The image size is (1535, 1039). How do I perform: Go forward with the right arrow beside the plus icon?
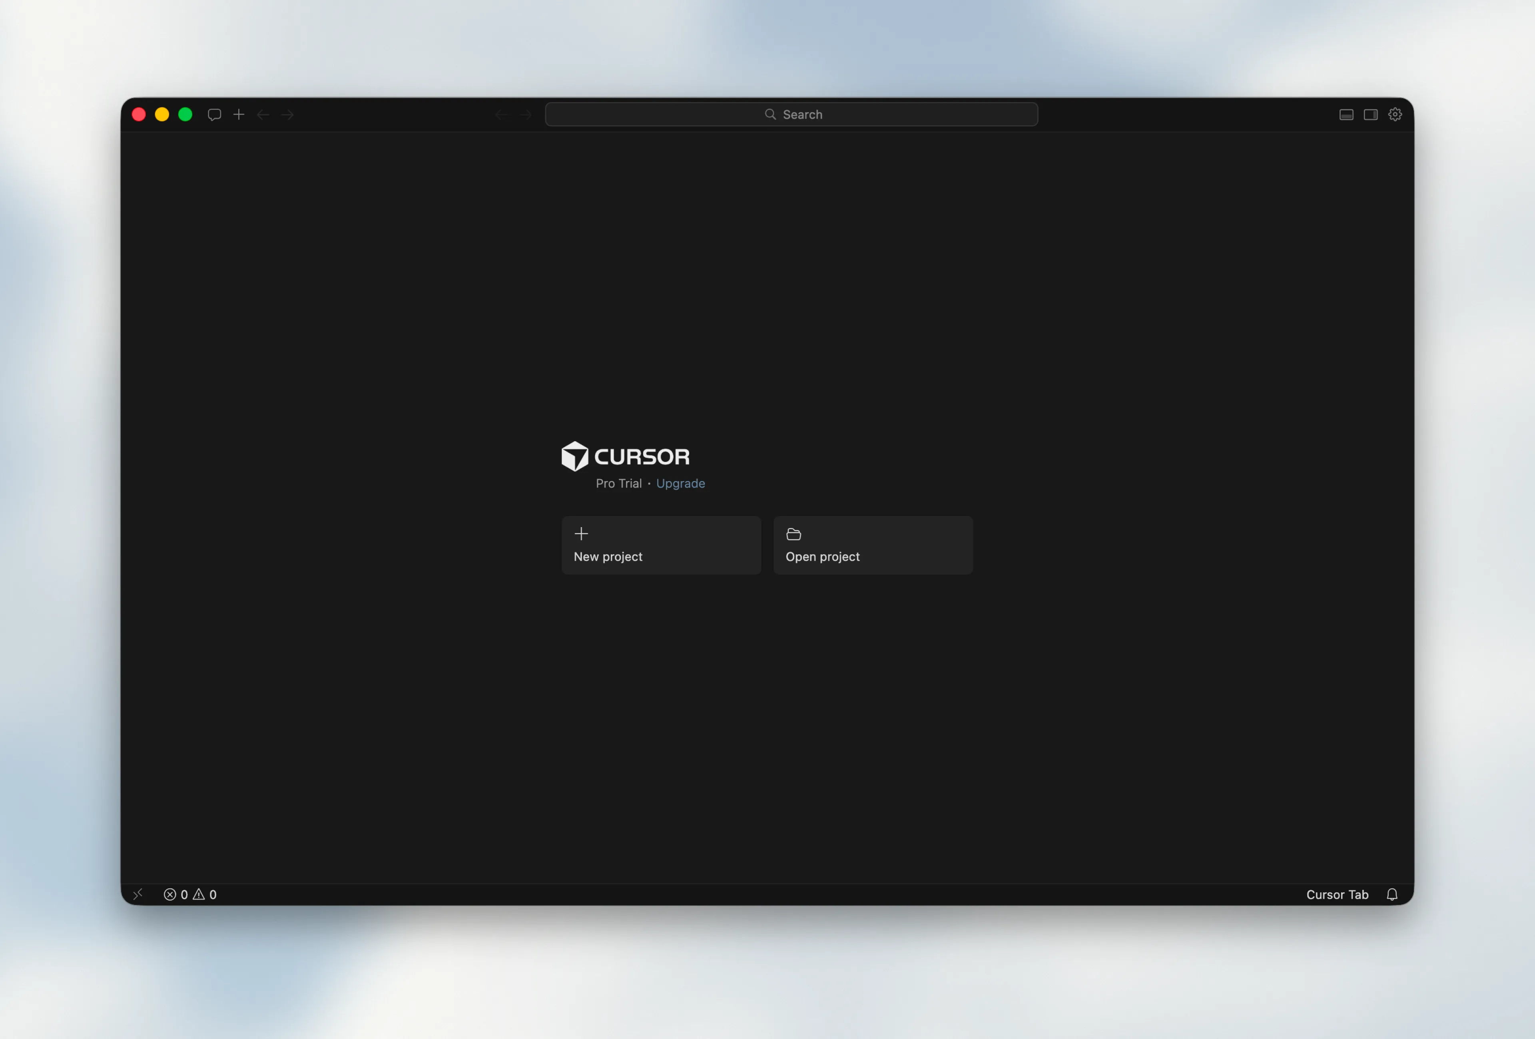pos(287,115)
